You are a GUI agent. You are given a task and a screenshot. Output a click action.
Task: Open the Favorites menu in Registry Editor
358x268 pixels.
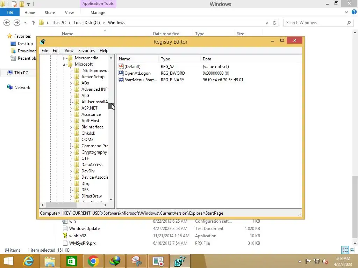click(x=86, y=51)
